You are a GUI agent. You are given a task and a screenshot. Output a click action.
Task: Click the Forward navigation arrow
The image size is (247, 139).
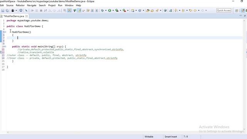coord(203,10)
